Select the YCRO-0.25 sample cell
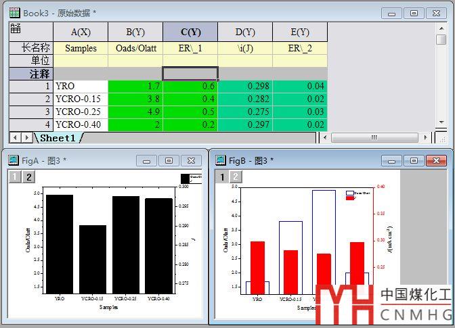 [x=80, y=112]
